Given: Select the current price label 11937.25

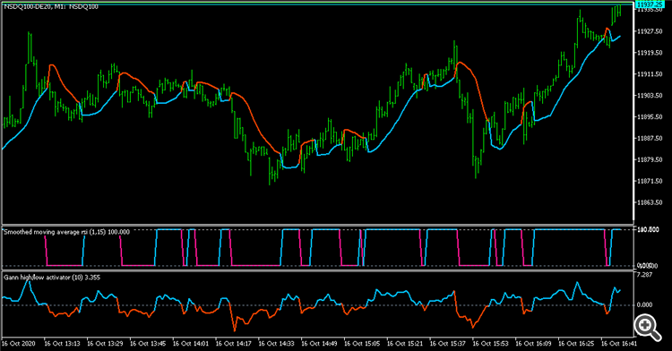Looking at the screenshot, I should 650,4.
